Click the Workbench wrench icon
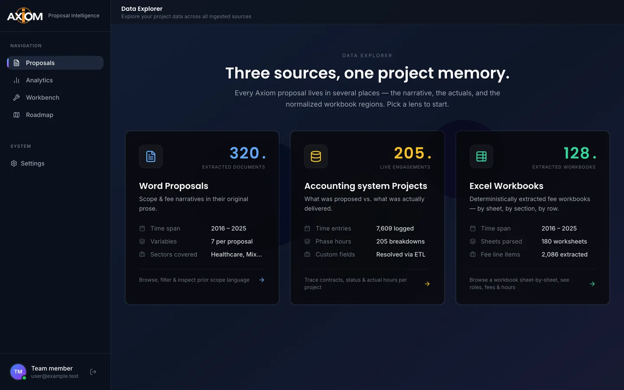624x390 pixels. pyautogui.click(x=16, y=97)
